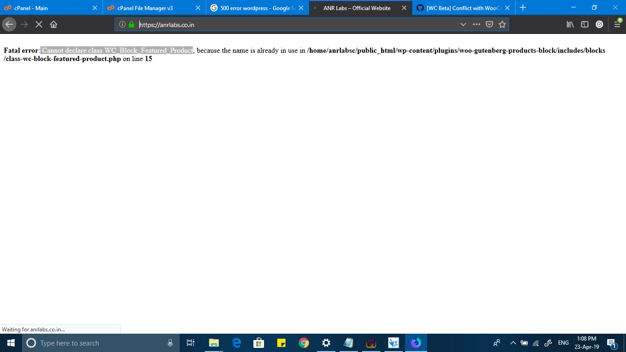This screenshot has height=352, width=626.
Task: Open the page actions ellipsis icon
Action: coord(476,24)
